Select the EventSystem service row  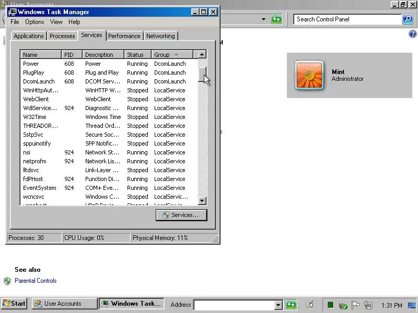(x=109, y=188)
